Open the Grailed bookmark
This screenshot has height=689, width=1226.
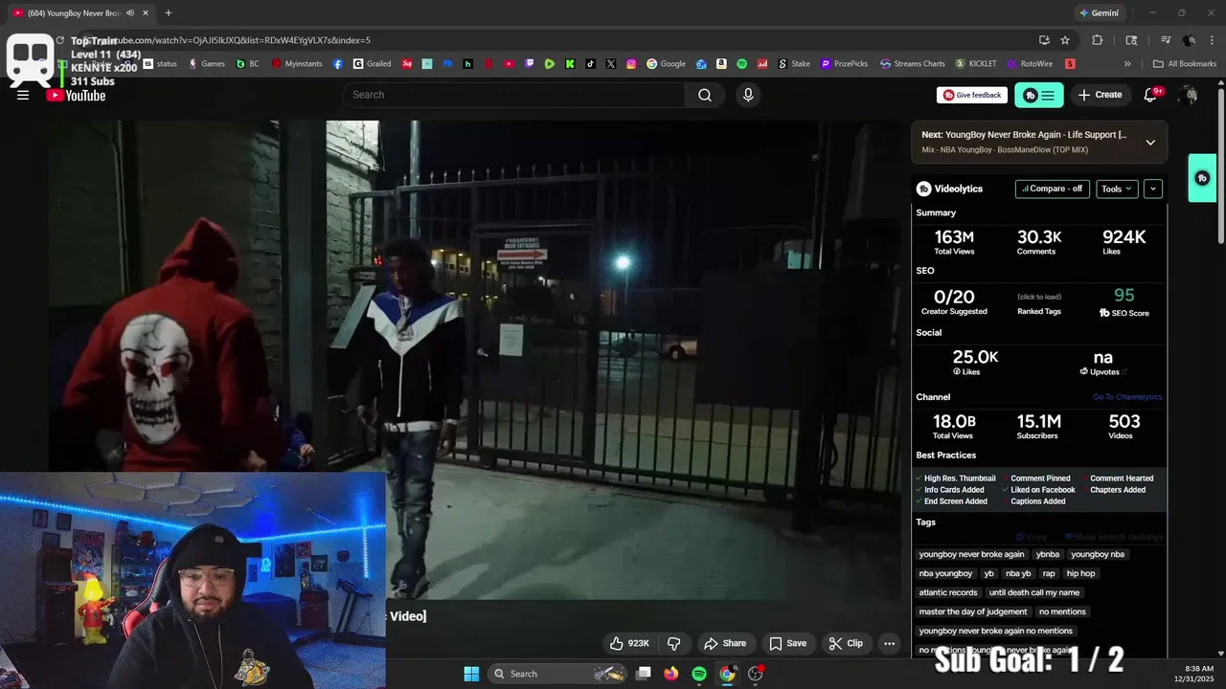(373, 64)
